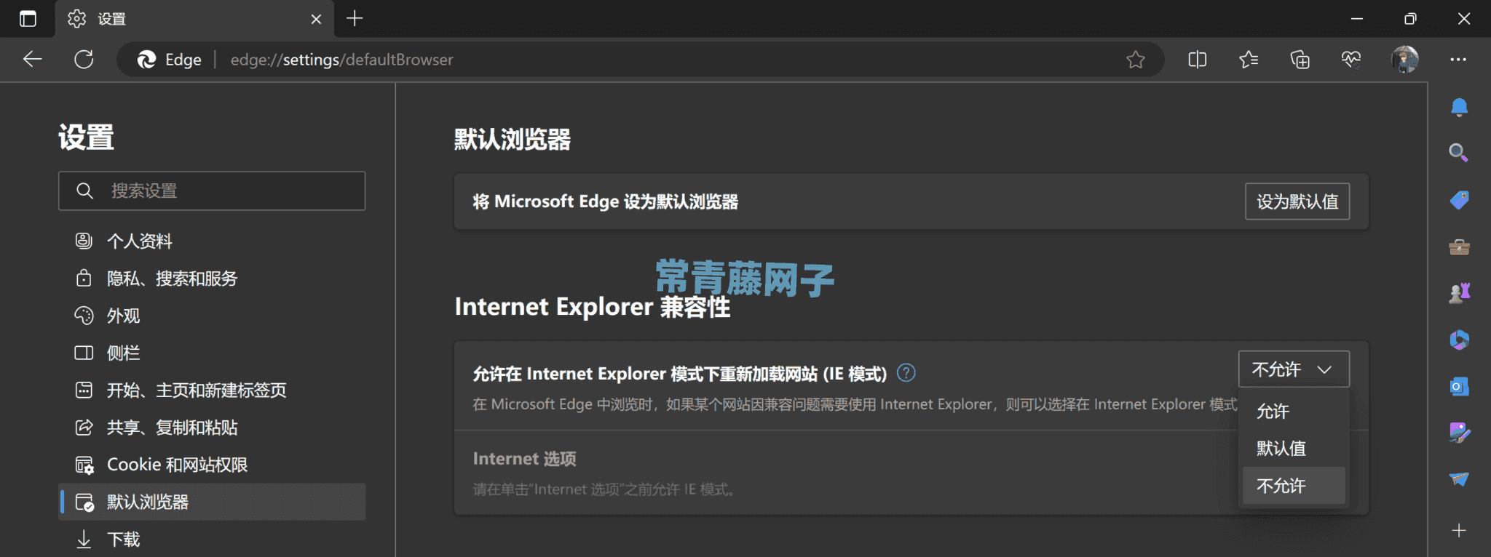Click 设为默认值 button
The width and height of the screenshot is (1491, 557).
(1297, 201)
